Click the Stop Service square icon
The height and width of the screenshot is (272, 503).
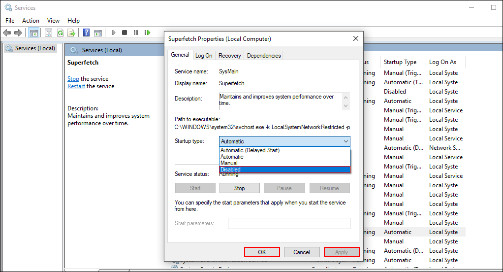(x=125, y=33)
